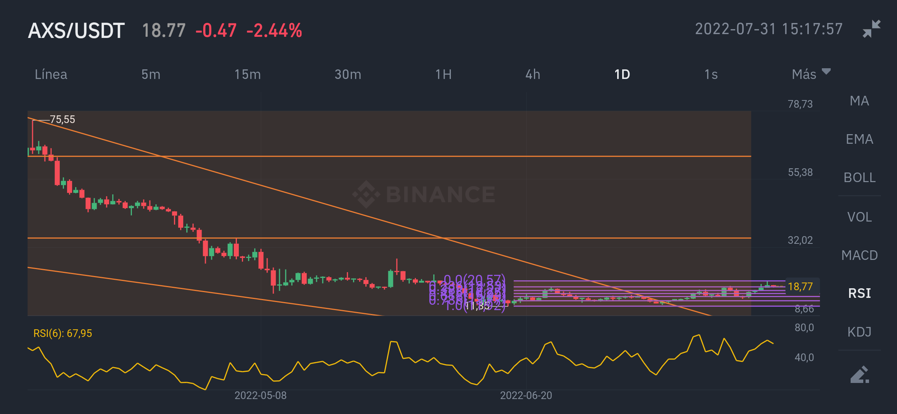This screenshot has width=897, height=414.
Task: Switch to the 1H interval
Action: pyautogui.click(x=444, y=74)
